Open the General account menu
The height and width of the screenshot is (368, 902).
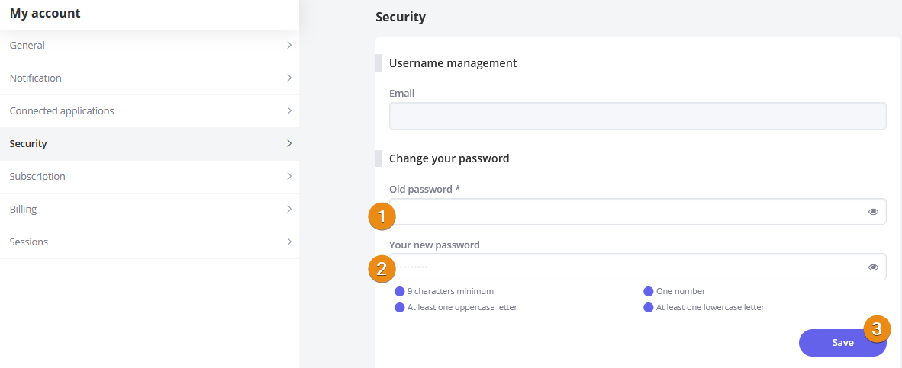(x=27, y=46)
